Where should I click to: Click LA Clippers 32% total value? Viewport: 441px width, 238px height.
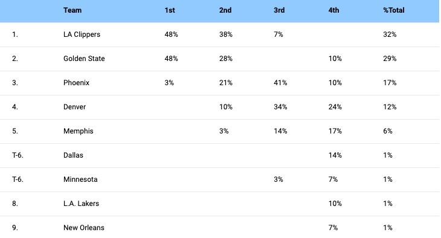point(390,34)
